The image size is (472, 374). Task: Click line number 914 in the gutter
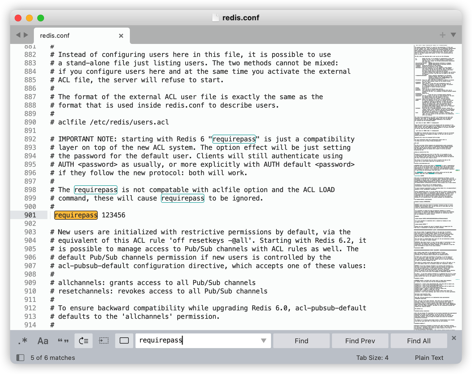click(x=30, y=325)
